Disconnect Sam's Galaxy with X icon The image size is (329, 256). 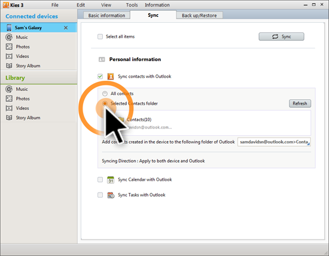[x=66, y=28]
